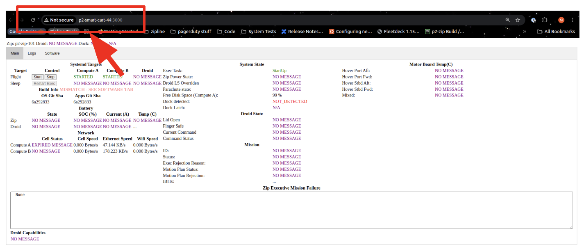
Task: Click the Droid LS Overriden label
Action: 181,83
